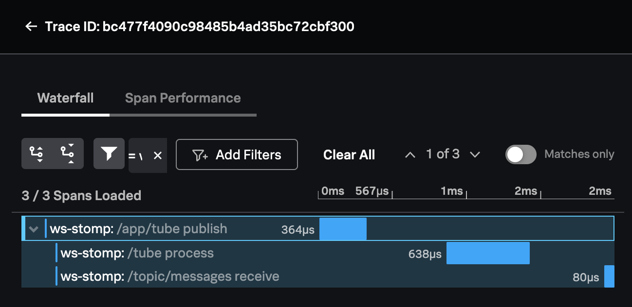Remove the active filter with the X icon
This screenshot has height=307, width=632.
(x=158, y=154)
